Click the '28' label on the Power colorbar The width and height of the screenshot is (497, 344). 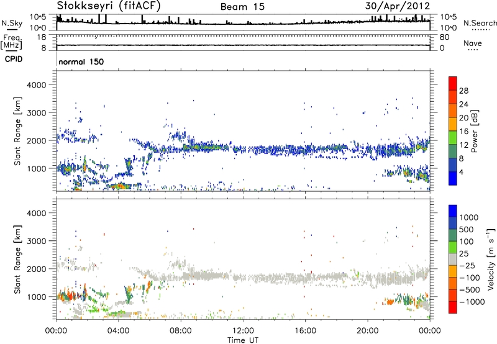[x=463, y=91]
